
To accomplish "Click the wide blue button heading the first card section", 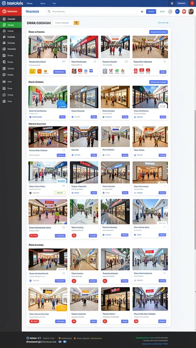I will tap(159, 32).
